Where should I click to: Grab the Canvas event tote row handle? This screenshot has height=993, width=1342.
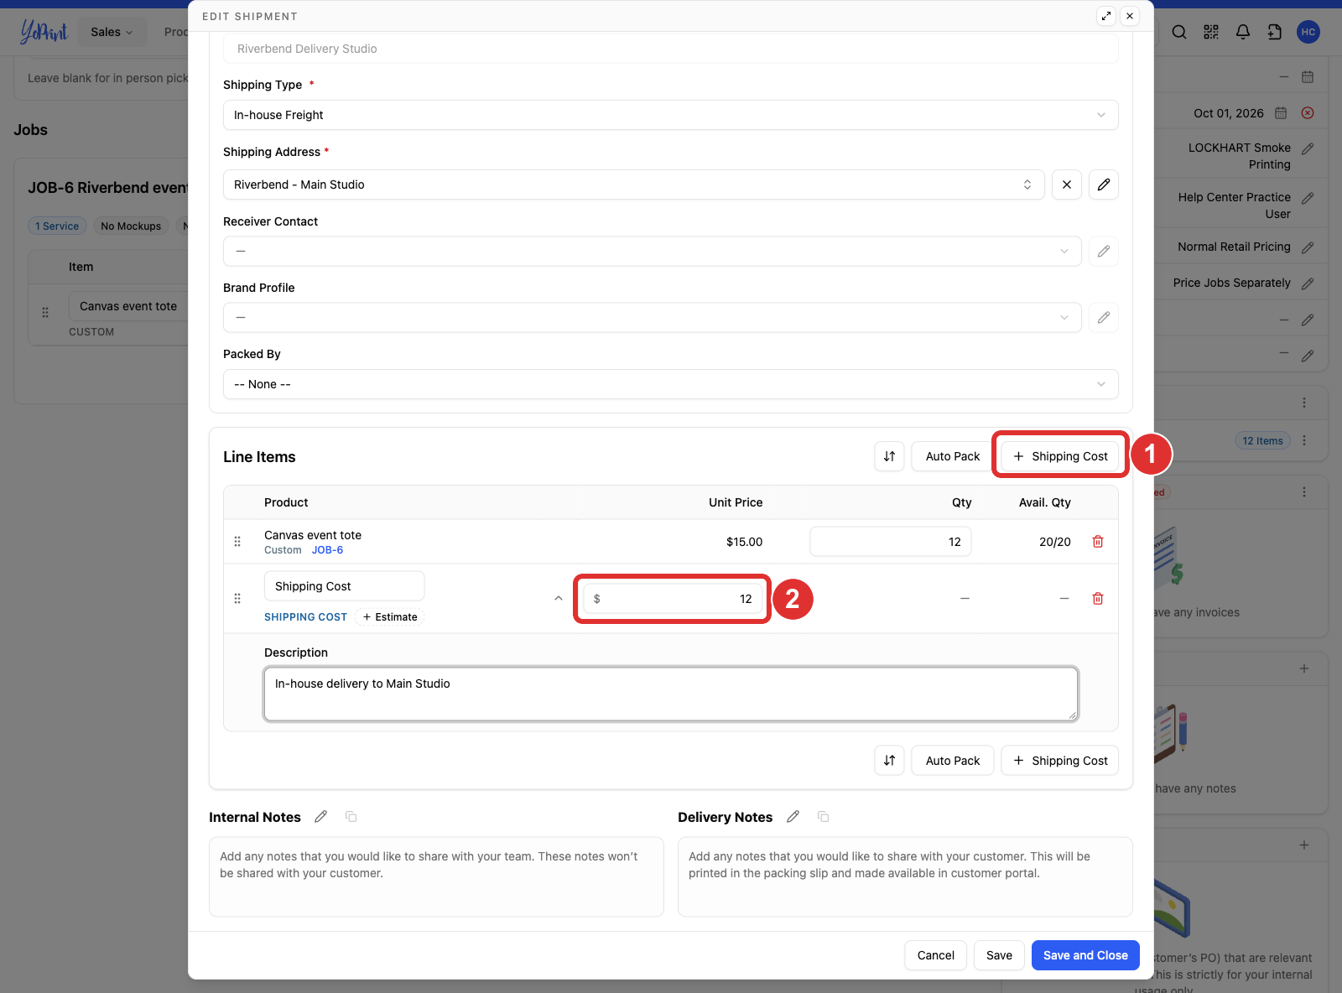pos(237,542)
